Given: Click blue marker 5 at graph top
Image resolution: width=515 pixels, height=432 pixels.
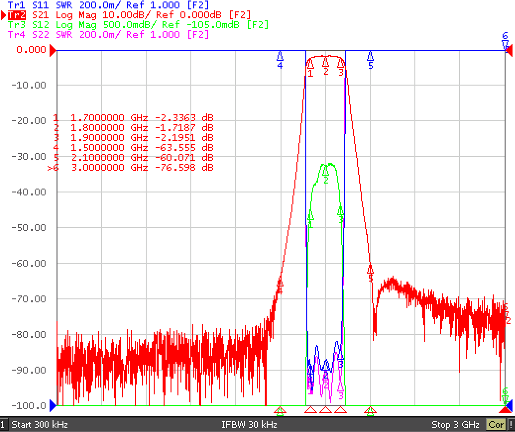Looking at the screenshot, I should point(370,60).
